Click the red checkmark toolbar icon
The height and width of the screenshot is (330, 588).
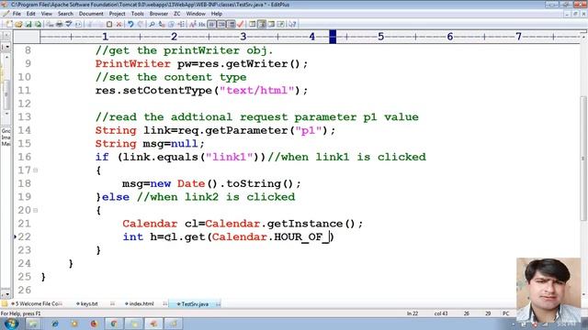pyautogui.click(x=241, y=25)
